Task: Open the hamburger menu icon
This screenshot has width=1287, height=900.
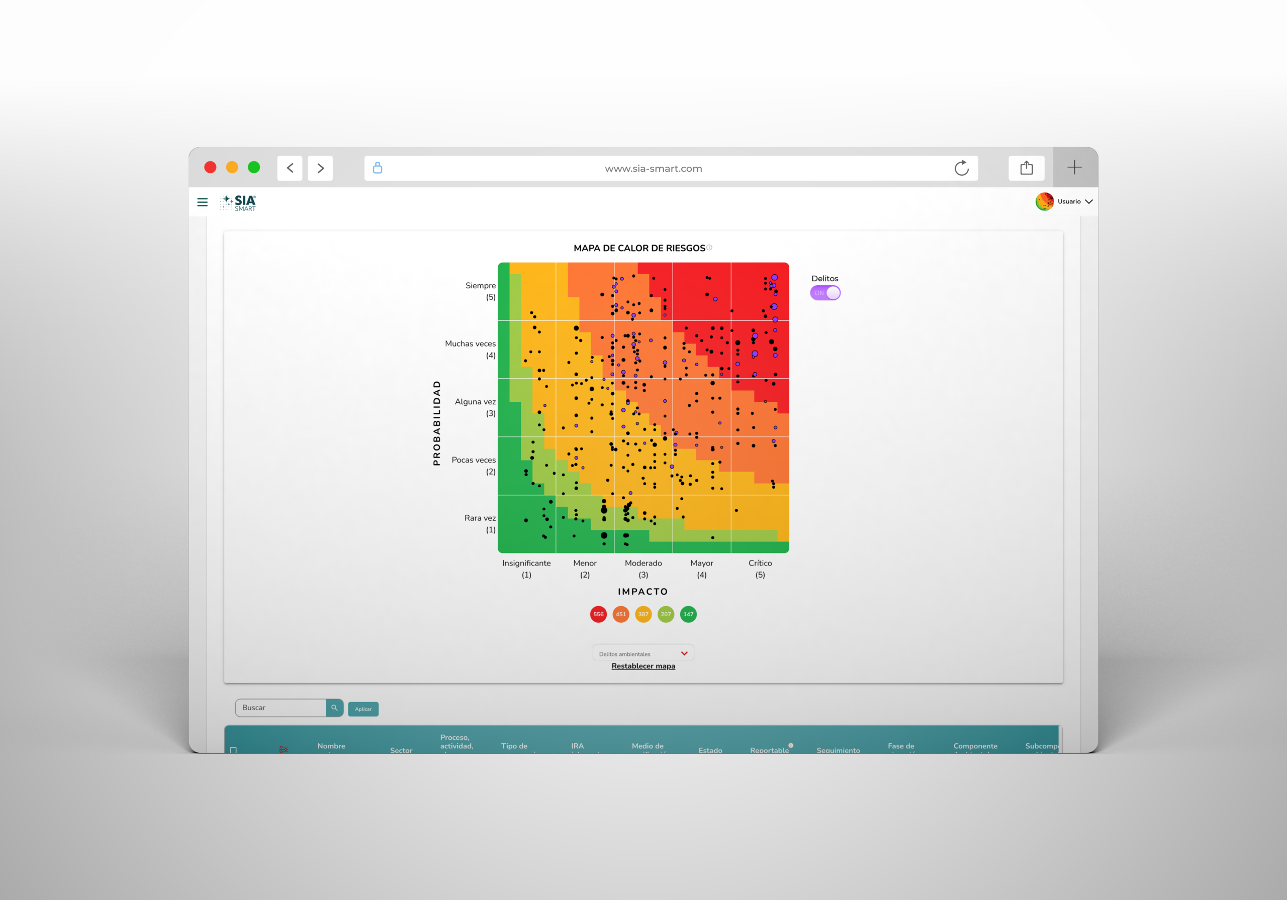Action: [x=203, y=202]
